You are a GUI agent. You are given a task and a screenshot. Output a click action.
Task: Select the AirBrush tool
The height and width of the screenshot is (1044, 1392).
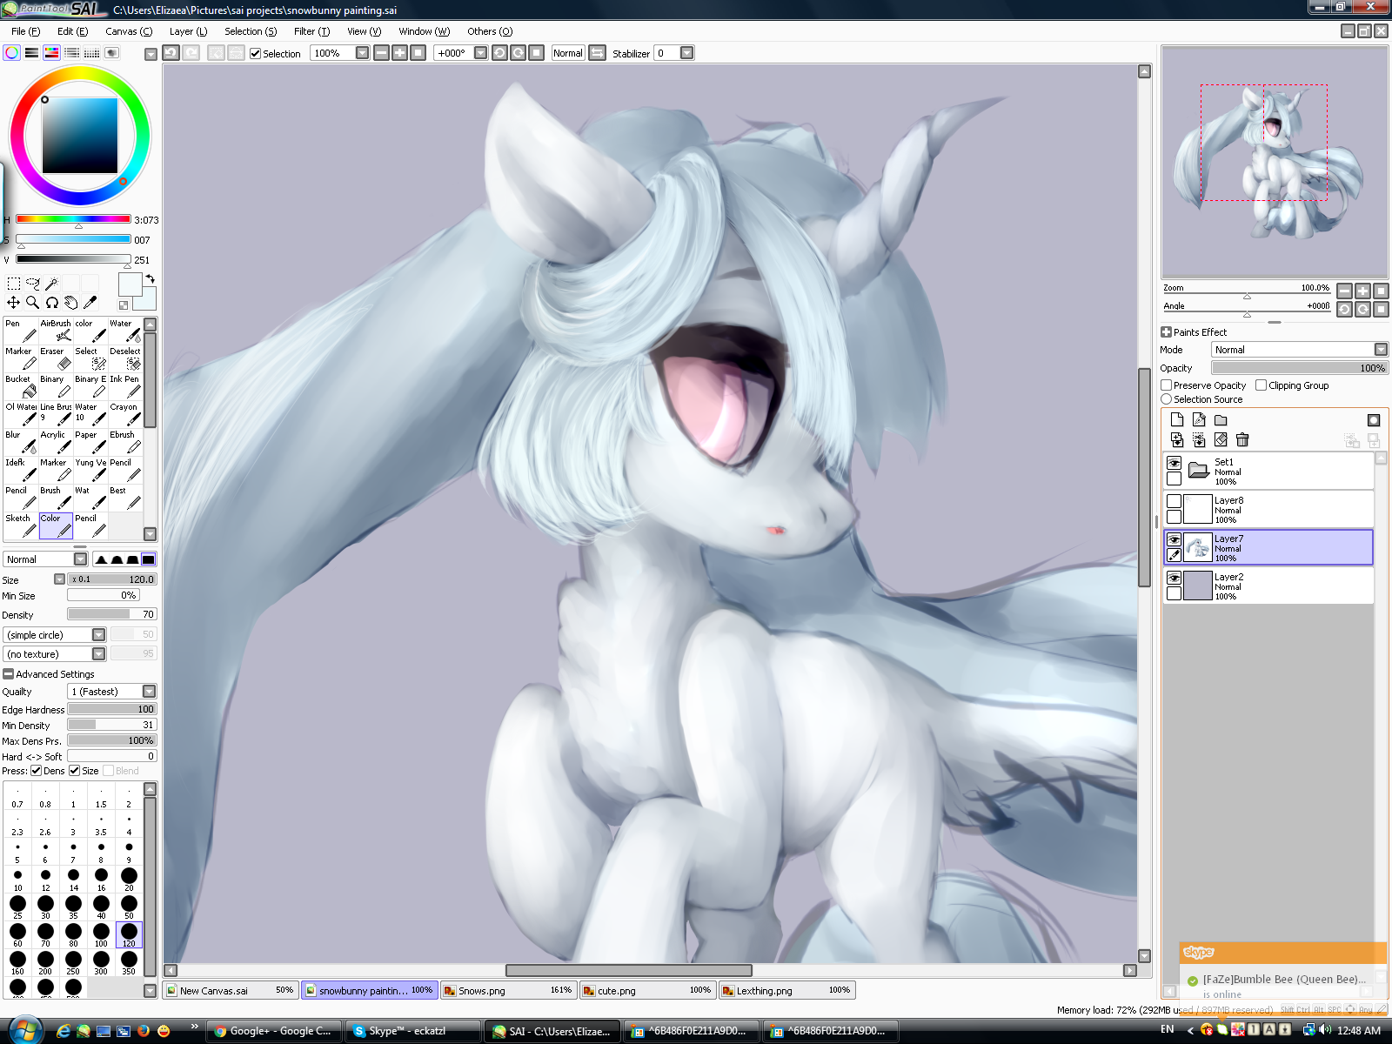click(x=56, y=331)
